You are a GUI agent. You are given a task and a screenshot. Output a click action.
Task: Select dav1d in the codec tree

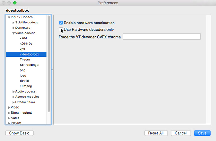click(x=24, y=81)
